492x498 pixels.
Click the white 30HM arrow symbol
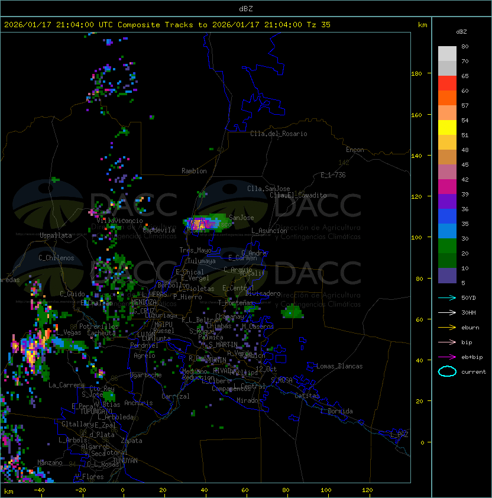tap(447, 312)
